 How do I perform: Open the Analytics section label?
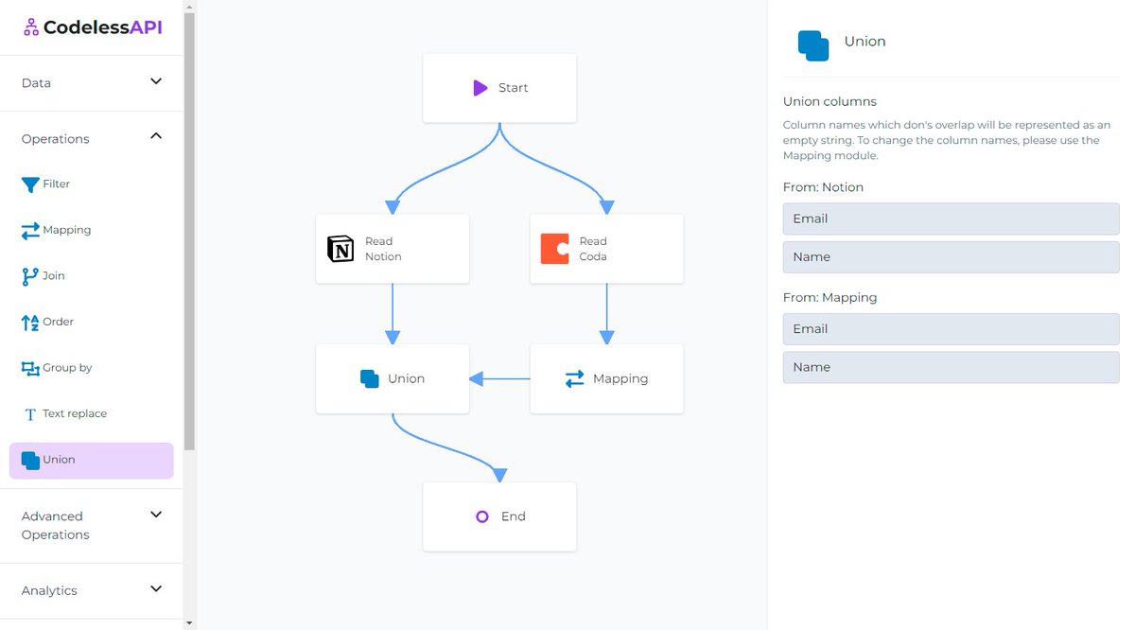tap(49, 590)
